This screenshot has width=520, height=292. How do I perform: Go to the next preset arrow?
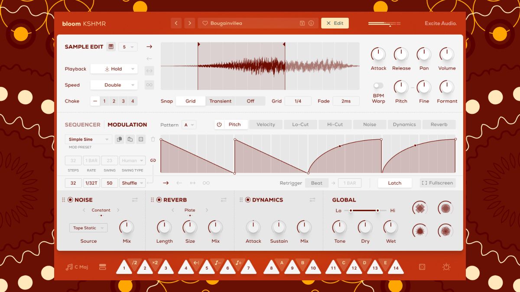[x=189, y=23]
